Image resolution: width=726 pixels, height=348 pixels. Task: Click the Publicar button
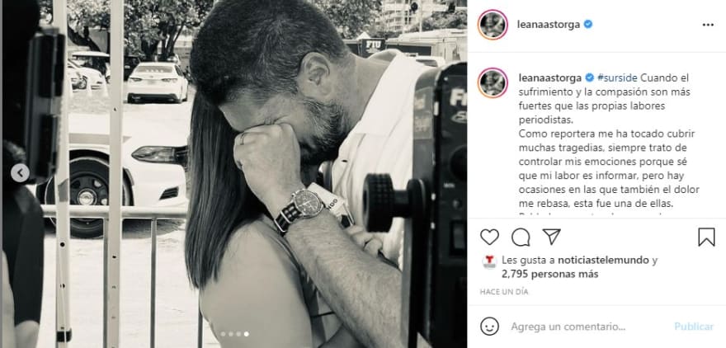tap(694, 327)
